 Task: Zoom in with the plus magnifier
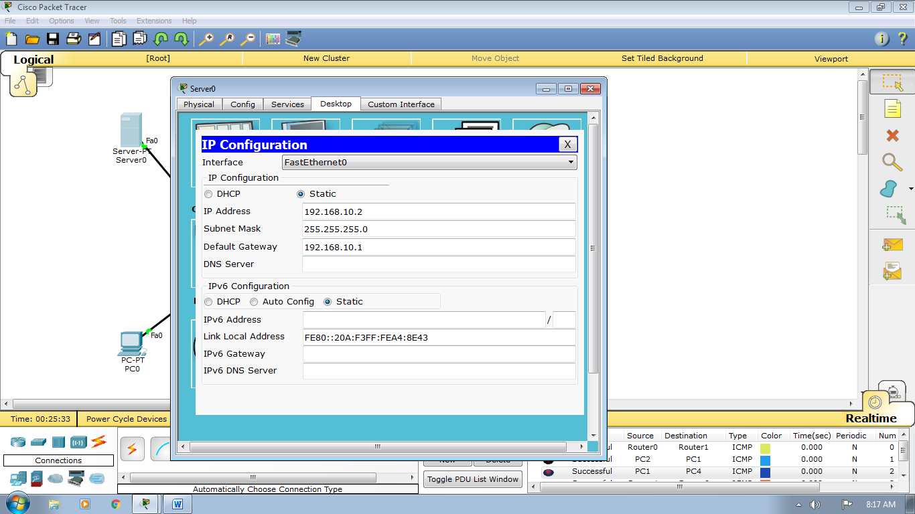click(206, 39)
